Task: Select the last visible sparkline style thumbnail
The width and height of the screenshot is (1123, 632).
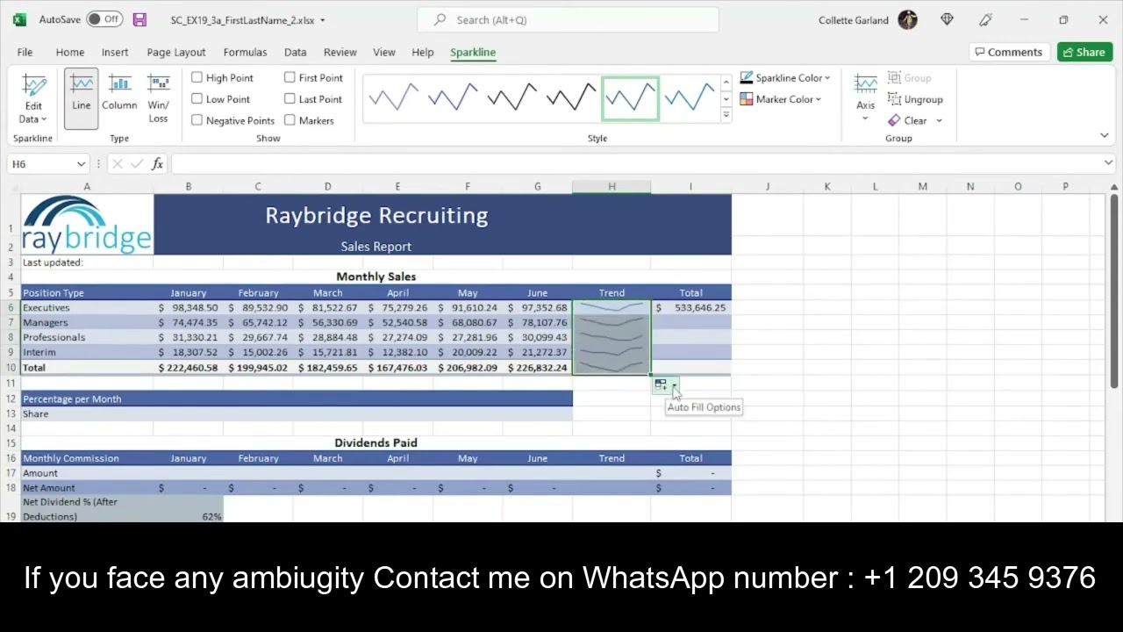Action: tap(690, 97)
